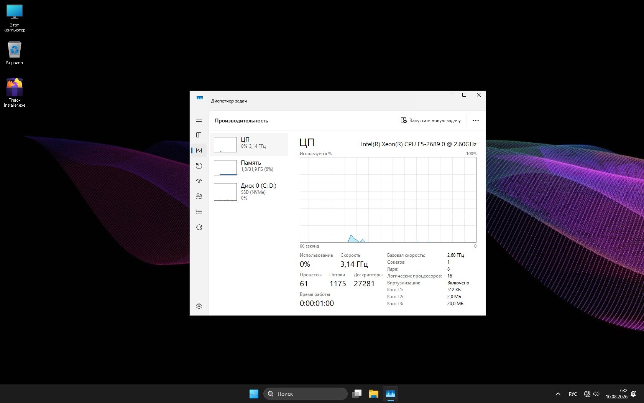This screenshot has width=644, height=403.
Task: Go to the Processes page icon
Action: 199,135
